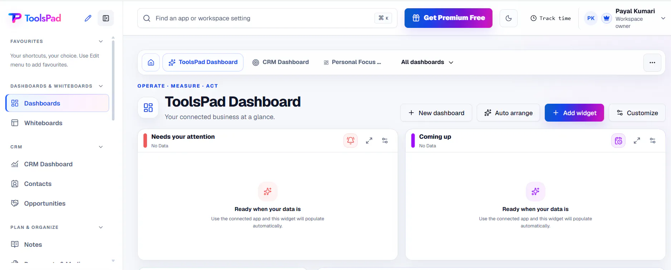Create a New dashboard
The height and width of the screenshot is (270, 671).
click(436, 113)
